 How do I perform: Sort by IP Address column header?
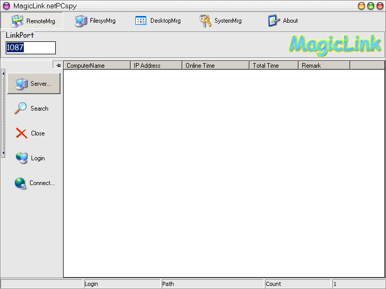(x=156, y=65)
